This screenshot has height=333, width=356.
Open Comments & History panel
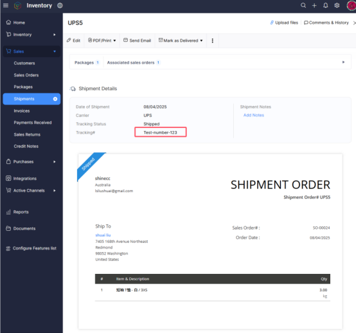tap(326, 22)
